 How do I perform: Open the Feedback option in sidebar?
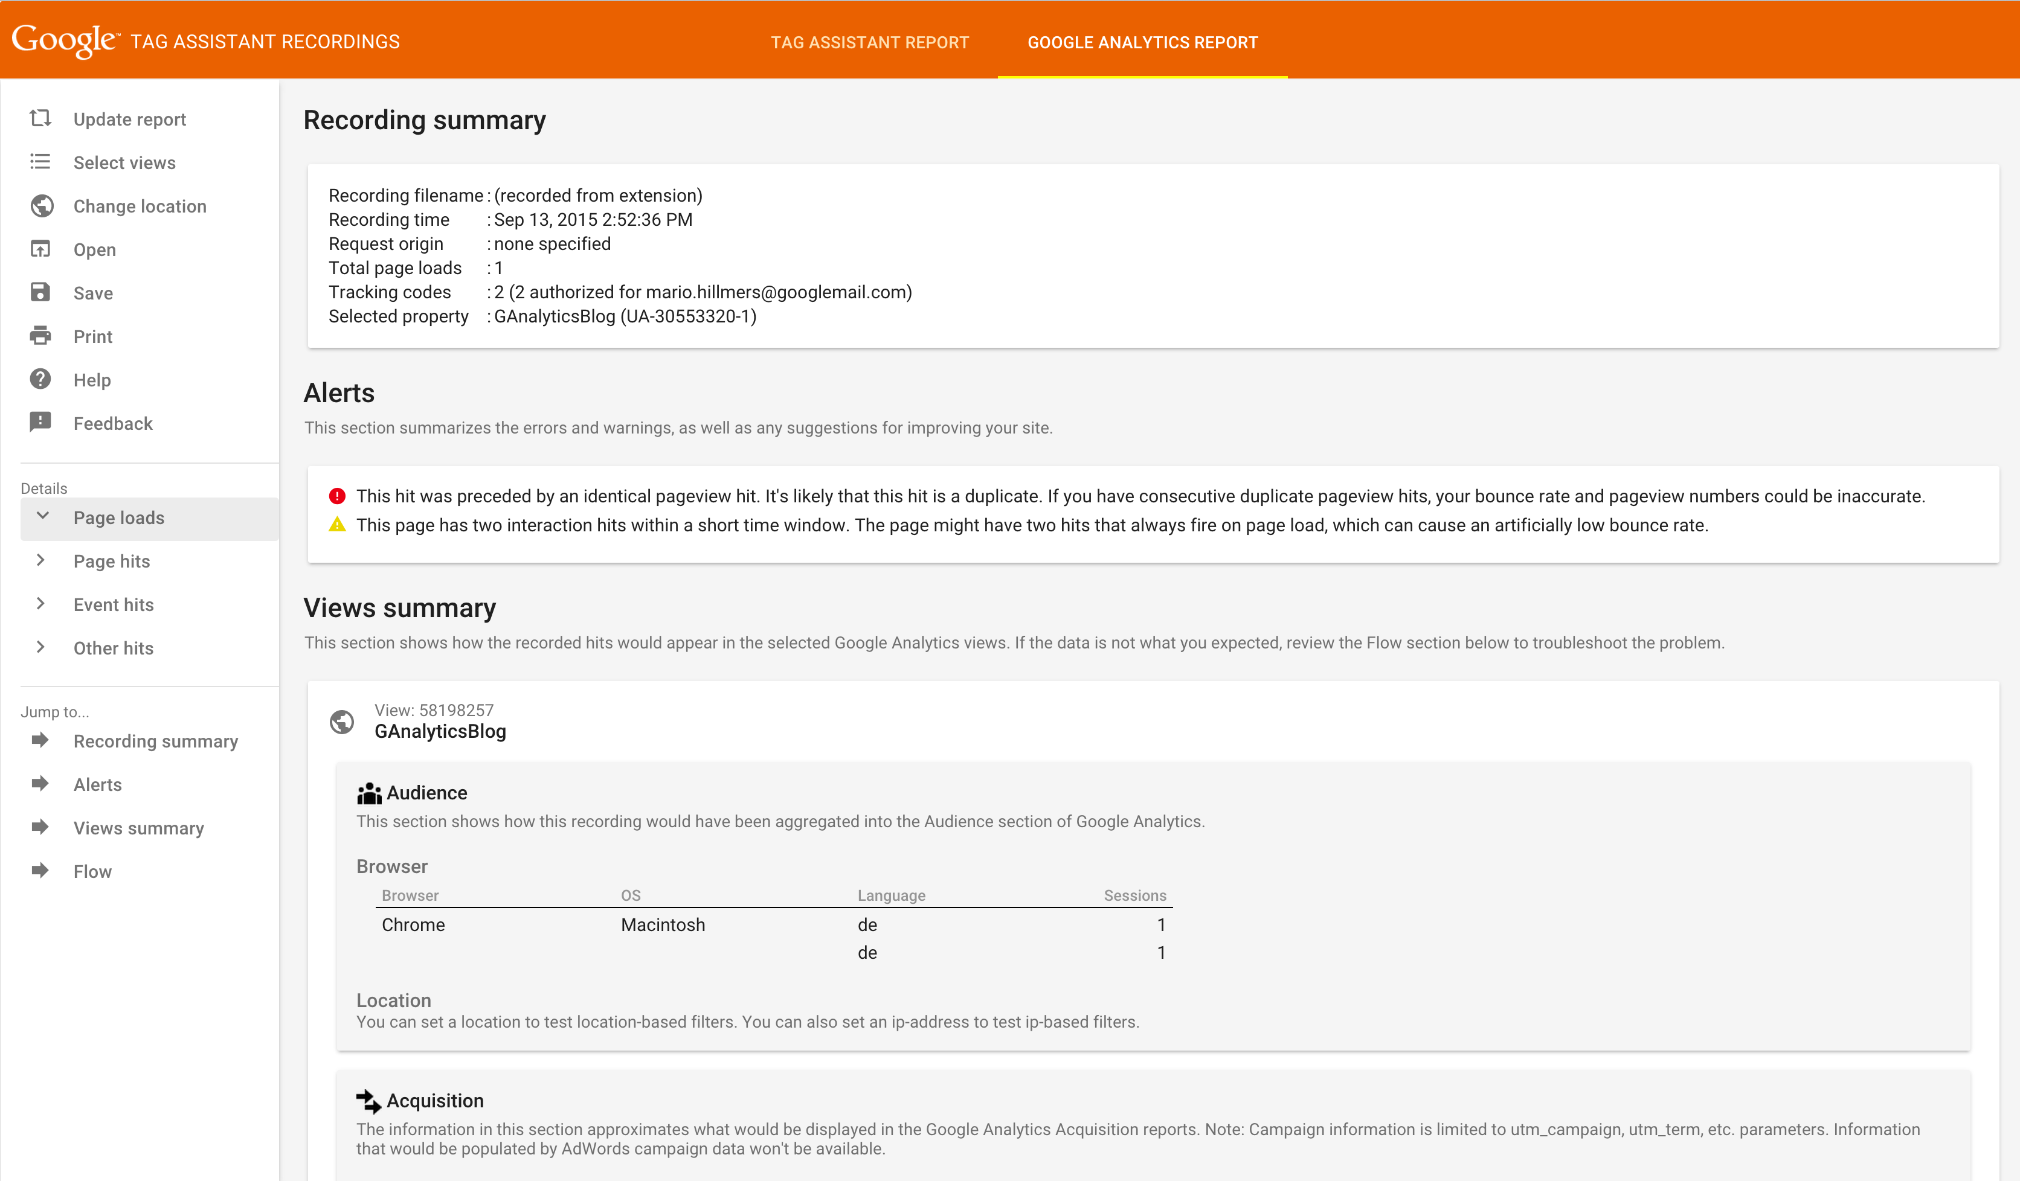click(x=113, y=423)
